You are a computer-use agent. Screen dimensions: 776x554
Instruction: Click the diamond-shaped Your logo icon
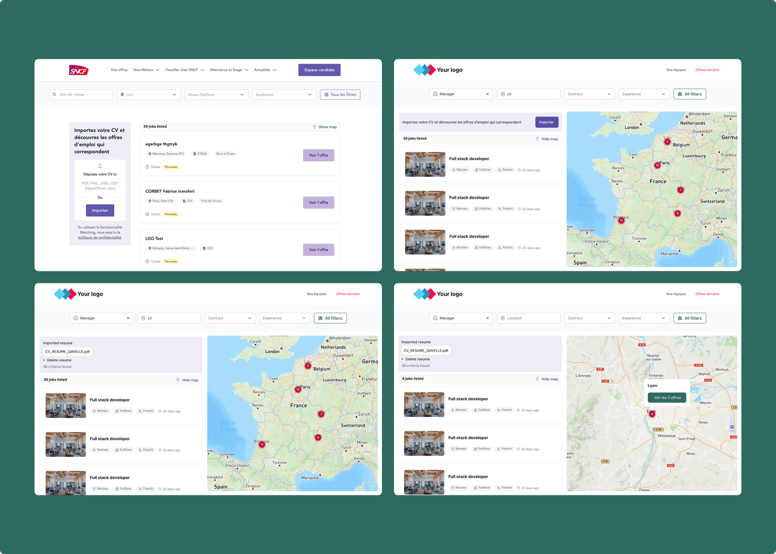tap(423, 70)
